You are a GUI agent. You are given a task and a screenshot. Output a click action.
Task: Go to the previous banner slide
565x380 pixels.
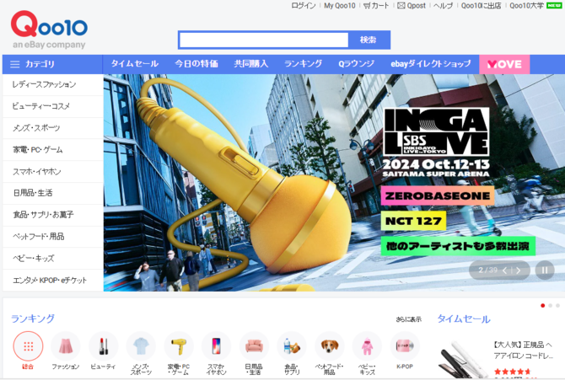click(x=505, y=270)
